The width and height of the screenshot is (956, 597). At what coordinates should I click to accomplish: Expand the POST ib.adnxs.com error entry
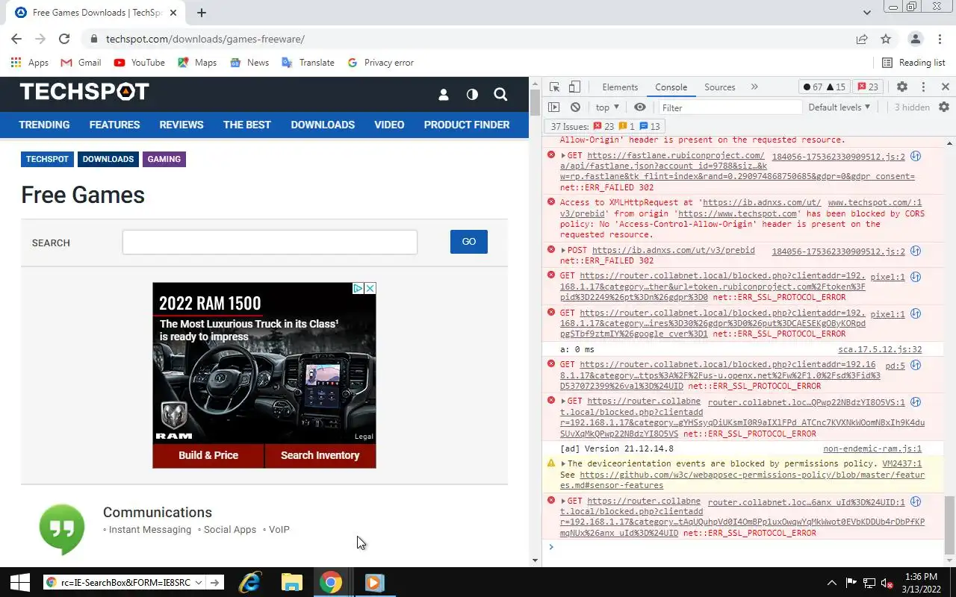pos(564,250)
